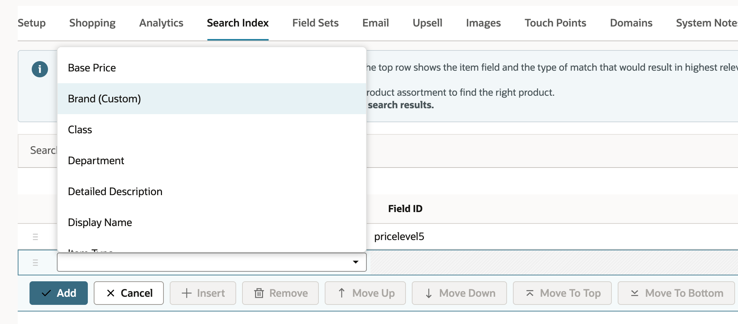The height and width of the screenshot is (324, 738).
Task: Click the Move To Top button
Action: (x=562, y=293)
